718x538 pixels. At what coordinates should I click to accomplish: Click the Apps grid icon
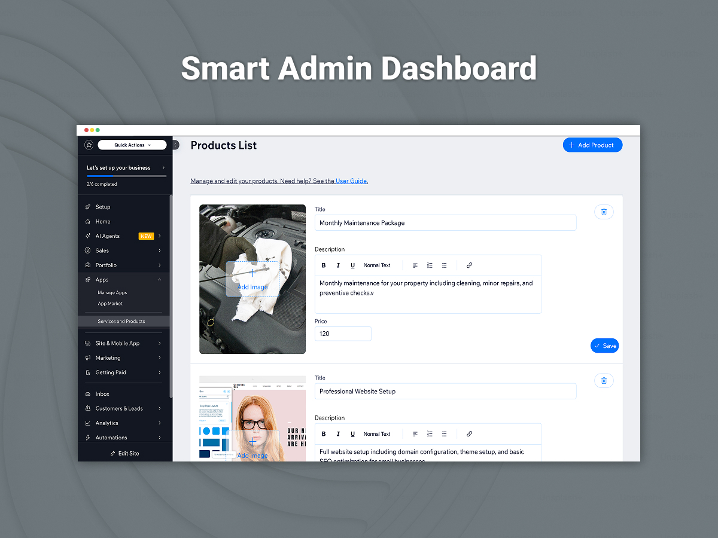click(88, 280)
